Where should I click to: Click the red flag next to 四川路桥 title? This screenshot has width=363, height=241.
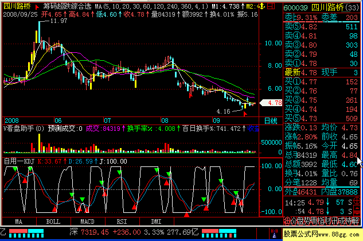click(x=37, y=7)
